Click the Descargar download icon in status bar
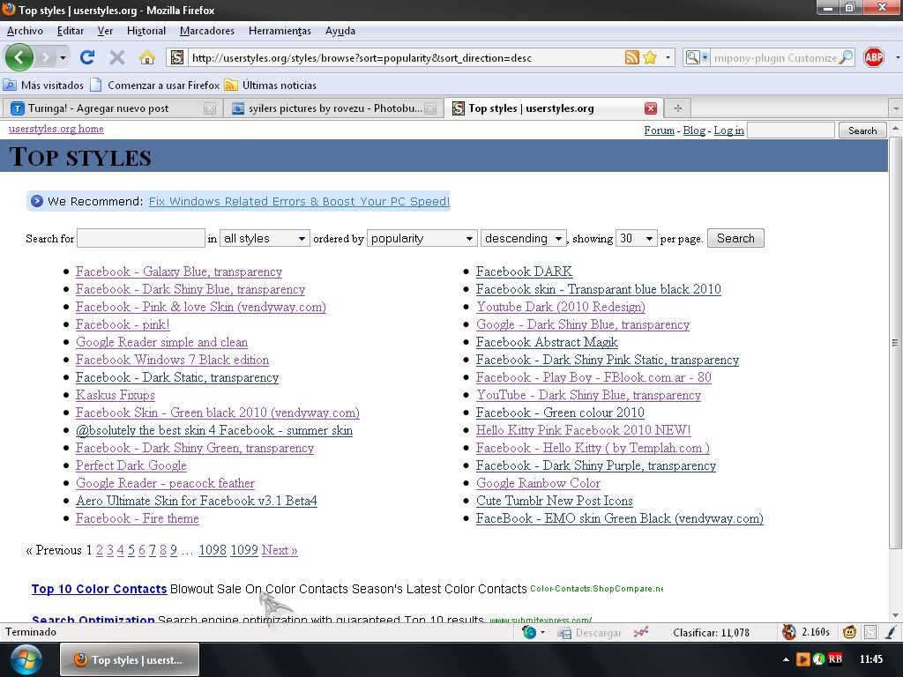Viewport: 903px width, 677px height. (563, 633)
